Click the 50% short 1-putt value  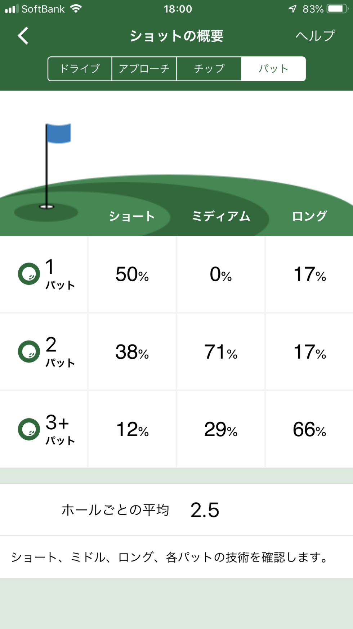pyautogui.click(x=131, y=275)
